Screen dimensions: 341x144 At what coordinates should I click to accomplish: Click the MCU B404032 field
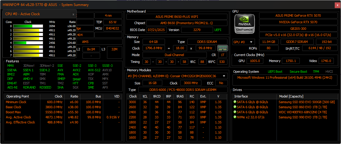tap(113, 28)
